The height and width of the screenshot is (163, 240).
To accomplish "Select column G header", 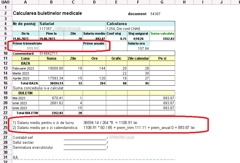I will (x=162, y=2).
